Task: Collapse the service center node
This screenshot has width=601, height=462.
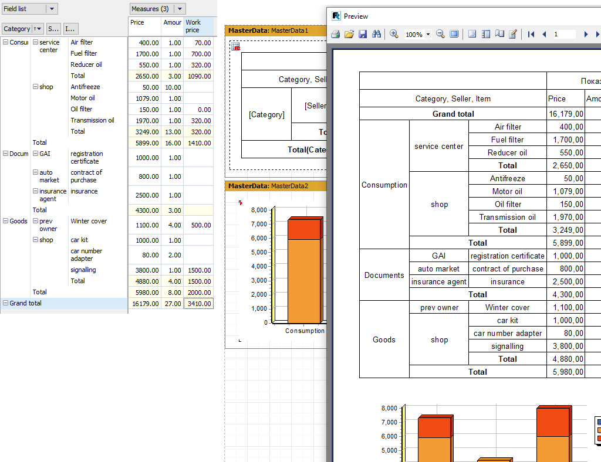Action: pos(35,42)
